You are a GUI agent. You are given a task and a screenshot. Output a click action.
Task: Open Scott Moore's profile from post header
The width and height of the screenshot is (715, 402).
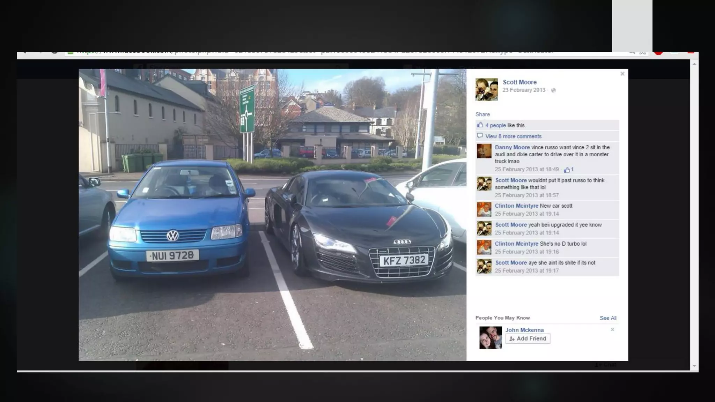(519, 82)
